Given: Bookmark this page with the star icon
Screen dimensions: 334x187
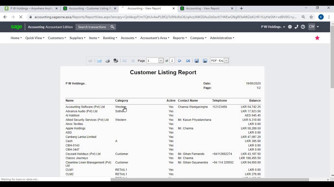Looking at the screenshot, I should (311, 17).
